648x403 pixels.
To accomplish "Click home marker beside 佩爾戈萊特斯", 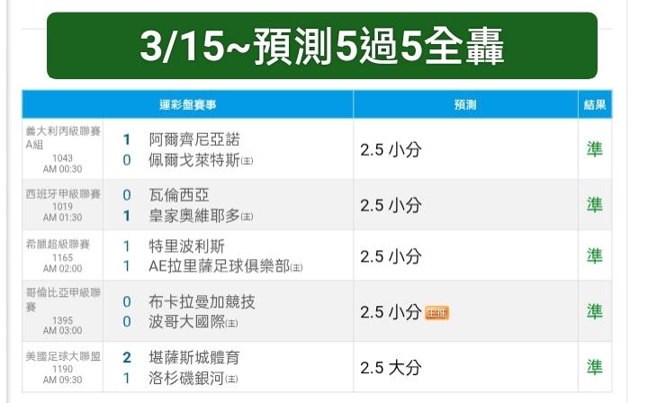I will 247,162.
